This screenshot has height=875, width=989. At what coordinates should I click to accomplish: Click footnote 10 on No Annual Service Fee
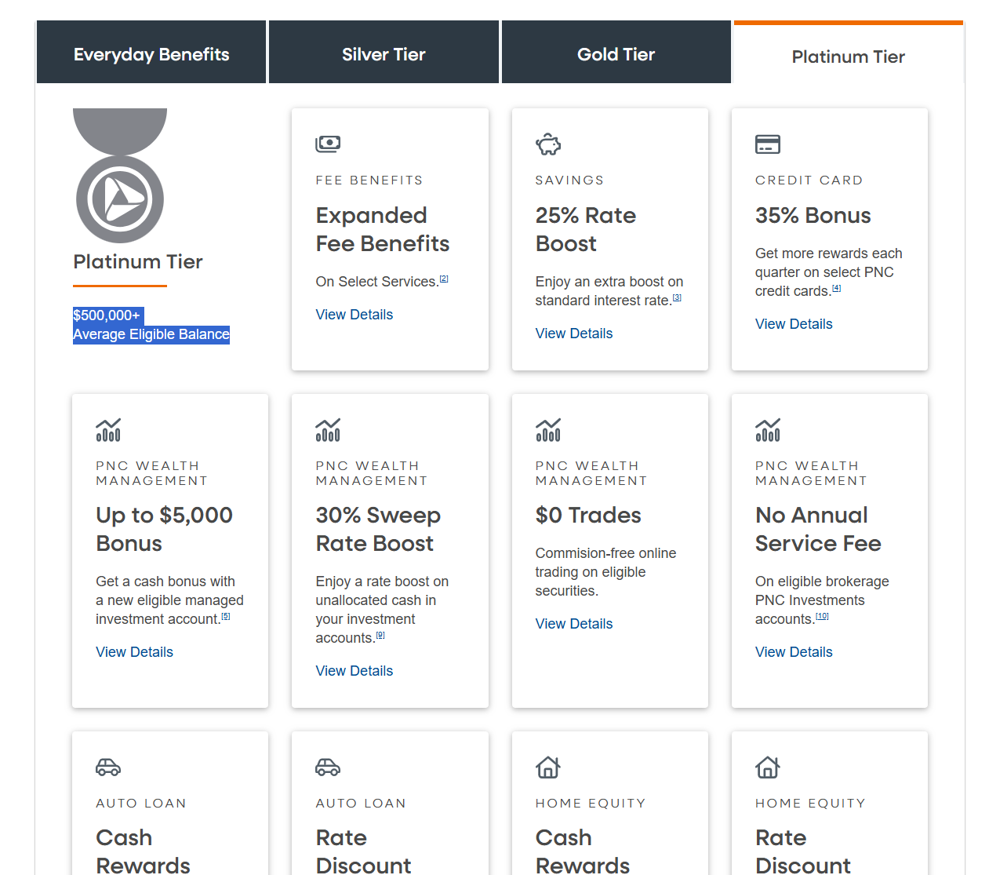[x=822, y=616]
